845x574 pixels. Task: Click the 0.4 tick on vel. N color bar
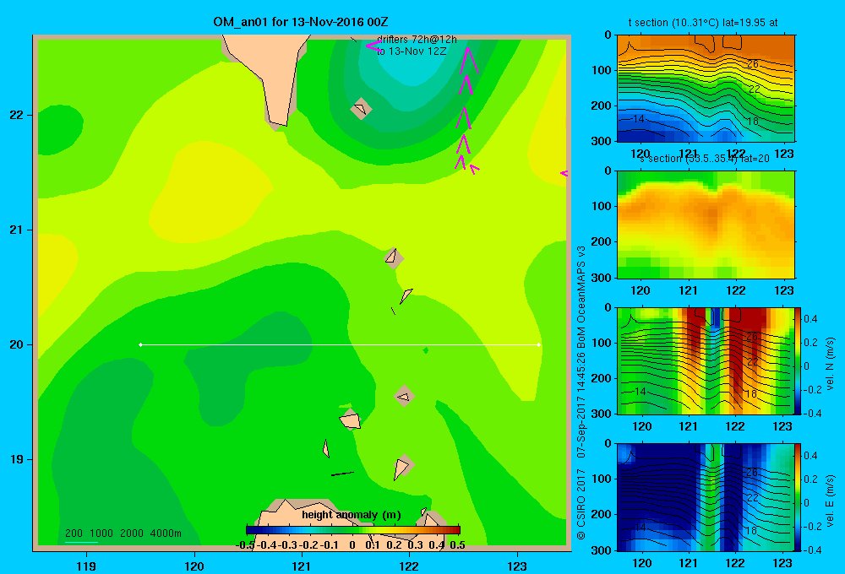click(x=811, y=319)
